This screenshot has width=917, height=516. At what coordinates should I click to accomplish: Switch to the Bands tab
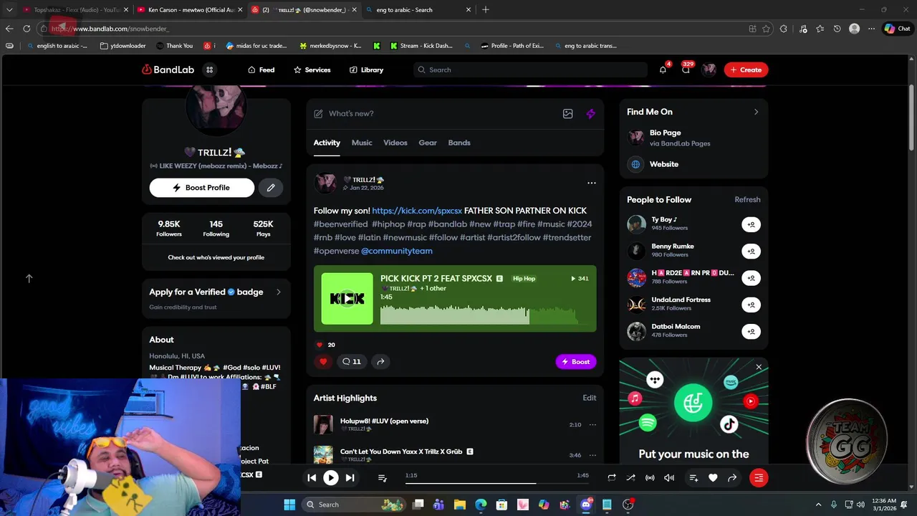tap(459, 143)
